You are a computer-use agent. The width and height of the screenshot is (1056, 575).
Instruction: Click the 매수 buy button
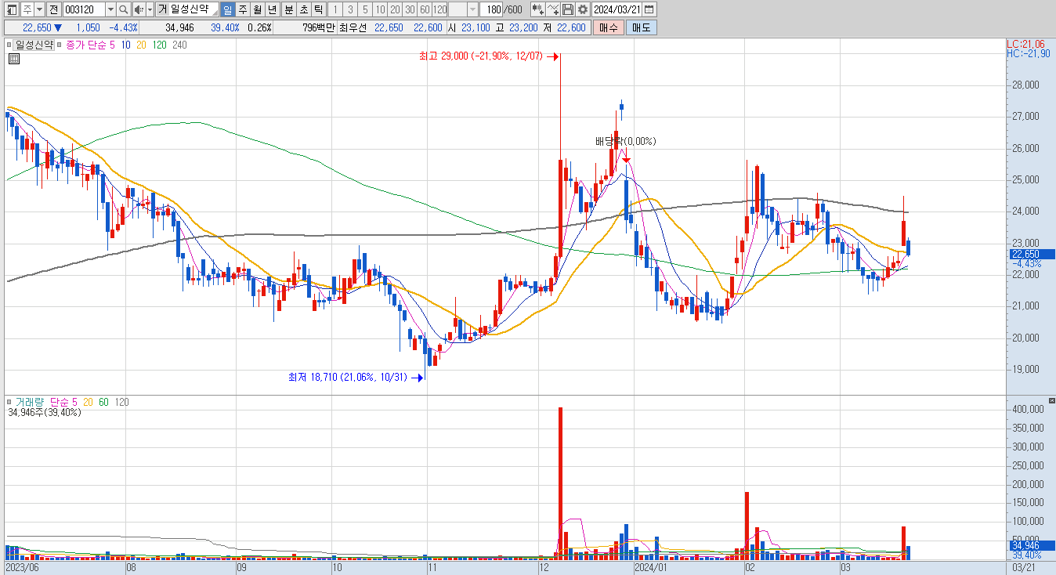coord(608,27)
